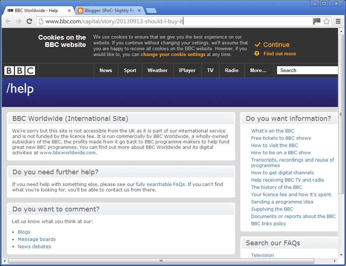Go to the Weather section
Screen dimensions: 346x266
[x=158, y=71]
